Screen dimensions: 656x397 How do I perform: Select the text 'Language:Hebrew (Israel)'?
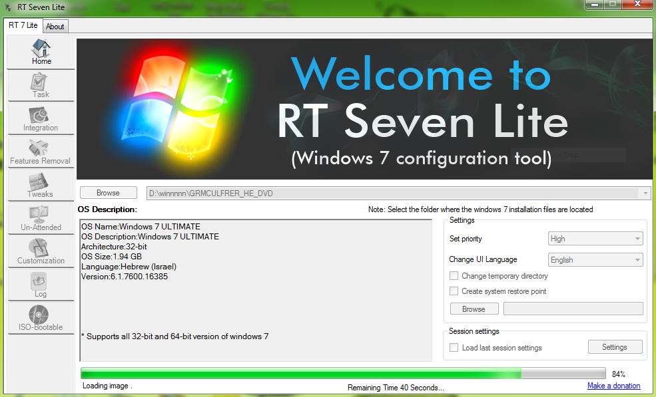pos(129,267)
